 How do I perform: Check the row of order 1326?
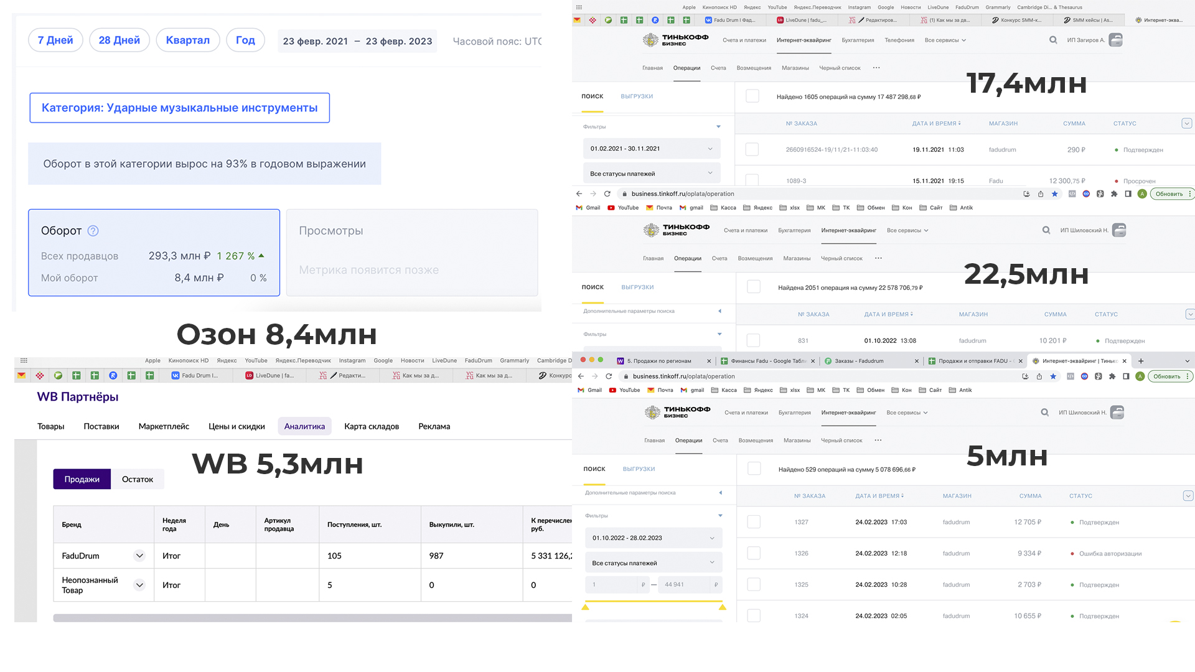(x=754, y=553)
